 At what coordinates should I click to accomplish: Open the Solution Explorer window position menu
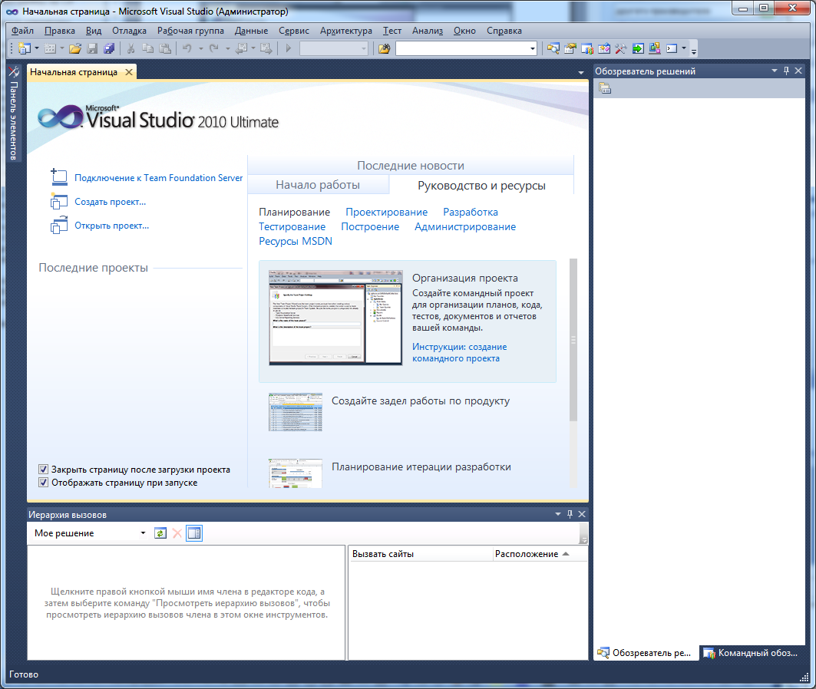[x=775, y=71]
